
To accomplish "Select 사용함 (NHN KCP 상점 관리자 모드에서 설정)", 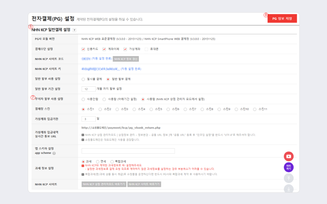I will 143,99.
